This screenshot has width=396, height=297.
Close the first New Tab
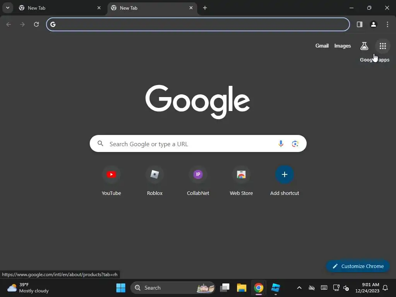[x=99, y=8]
